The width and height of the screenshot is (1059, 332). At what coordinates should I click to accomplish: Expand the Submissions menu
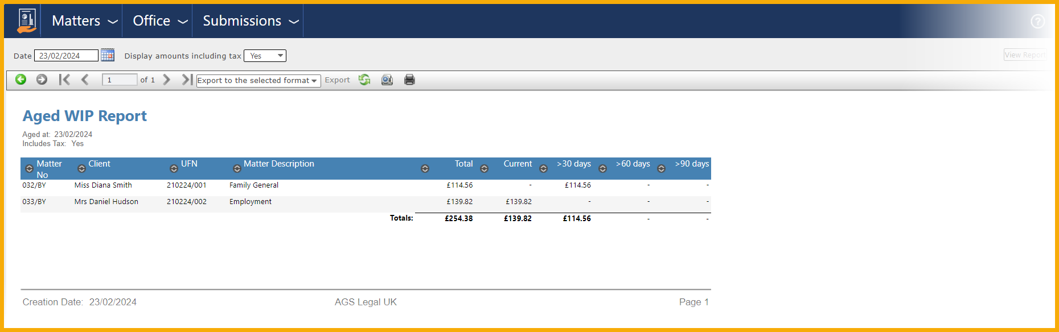[249, 21]
